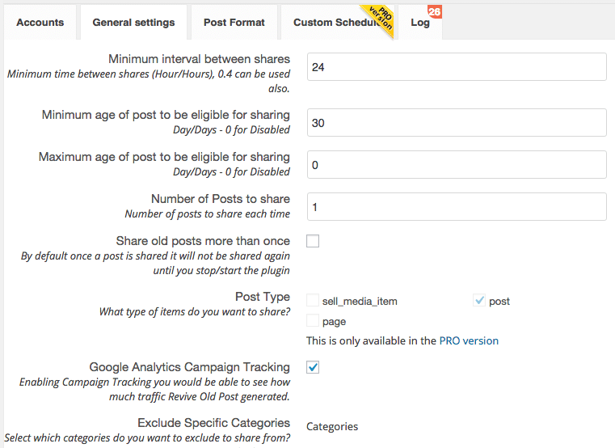Toggle the post post type checkbox
Viewport: 615px width, 448px height.
(x=479, y=300)
